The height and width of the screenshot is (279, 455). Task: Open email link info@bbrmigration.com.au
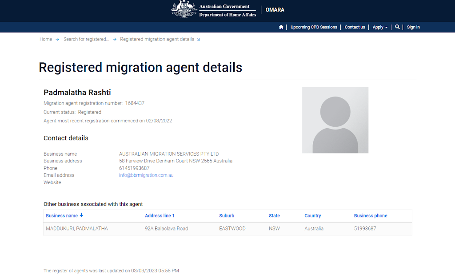[146, 175]
